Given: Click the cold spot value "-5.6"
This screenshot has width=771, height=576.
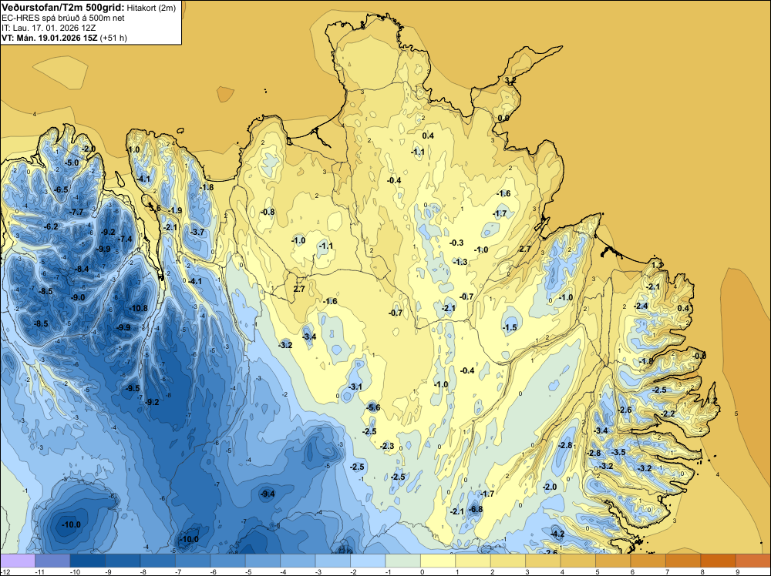Looking at the screenshot, I should (373, 407).
